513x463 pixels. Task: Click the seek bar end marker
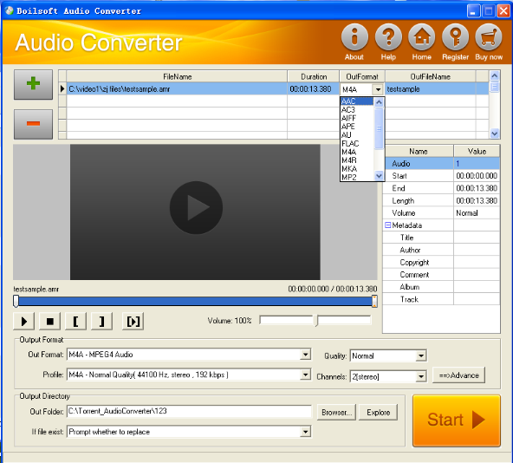[x=374, y=301]
